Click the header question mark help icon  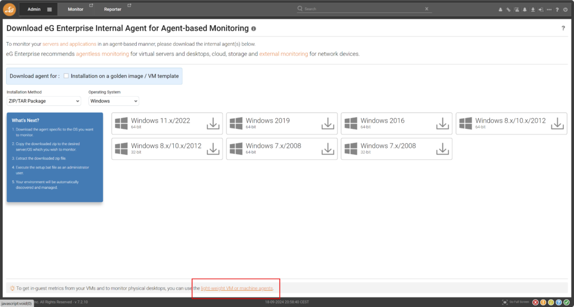tap(557, 10)
